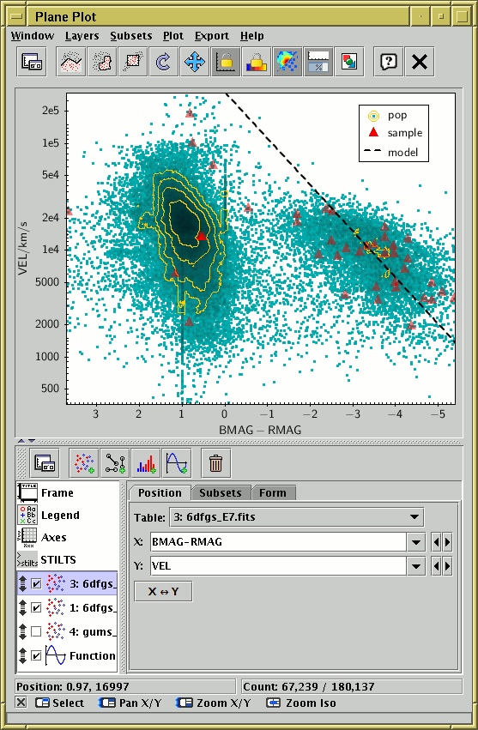Add a new histogram layer
Image resolution: width=478 pixels, height=730 pixels.
coord(146,462)
